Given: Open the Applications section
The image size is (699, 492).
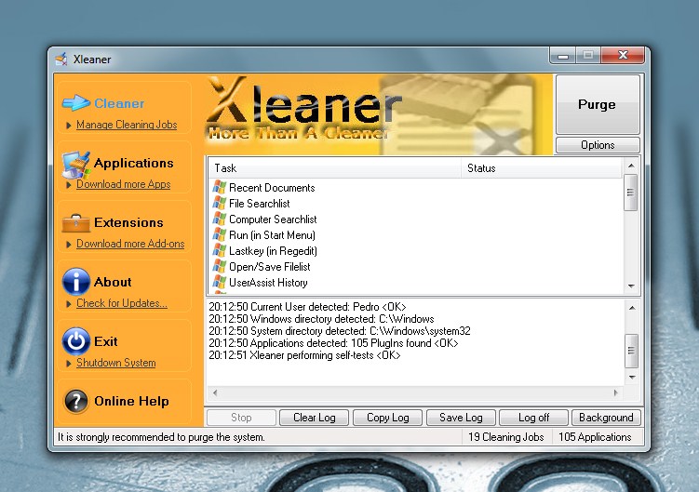Looking at the screenshot, I should click(x=134, y=163).
